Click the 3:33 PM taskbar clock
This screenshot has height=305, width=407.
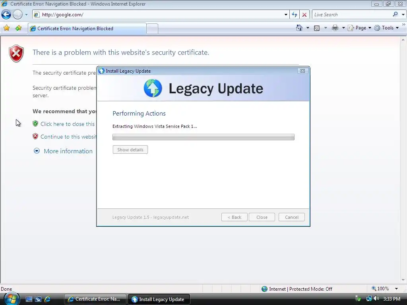point(391,299)
